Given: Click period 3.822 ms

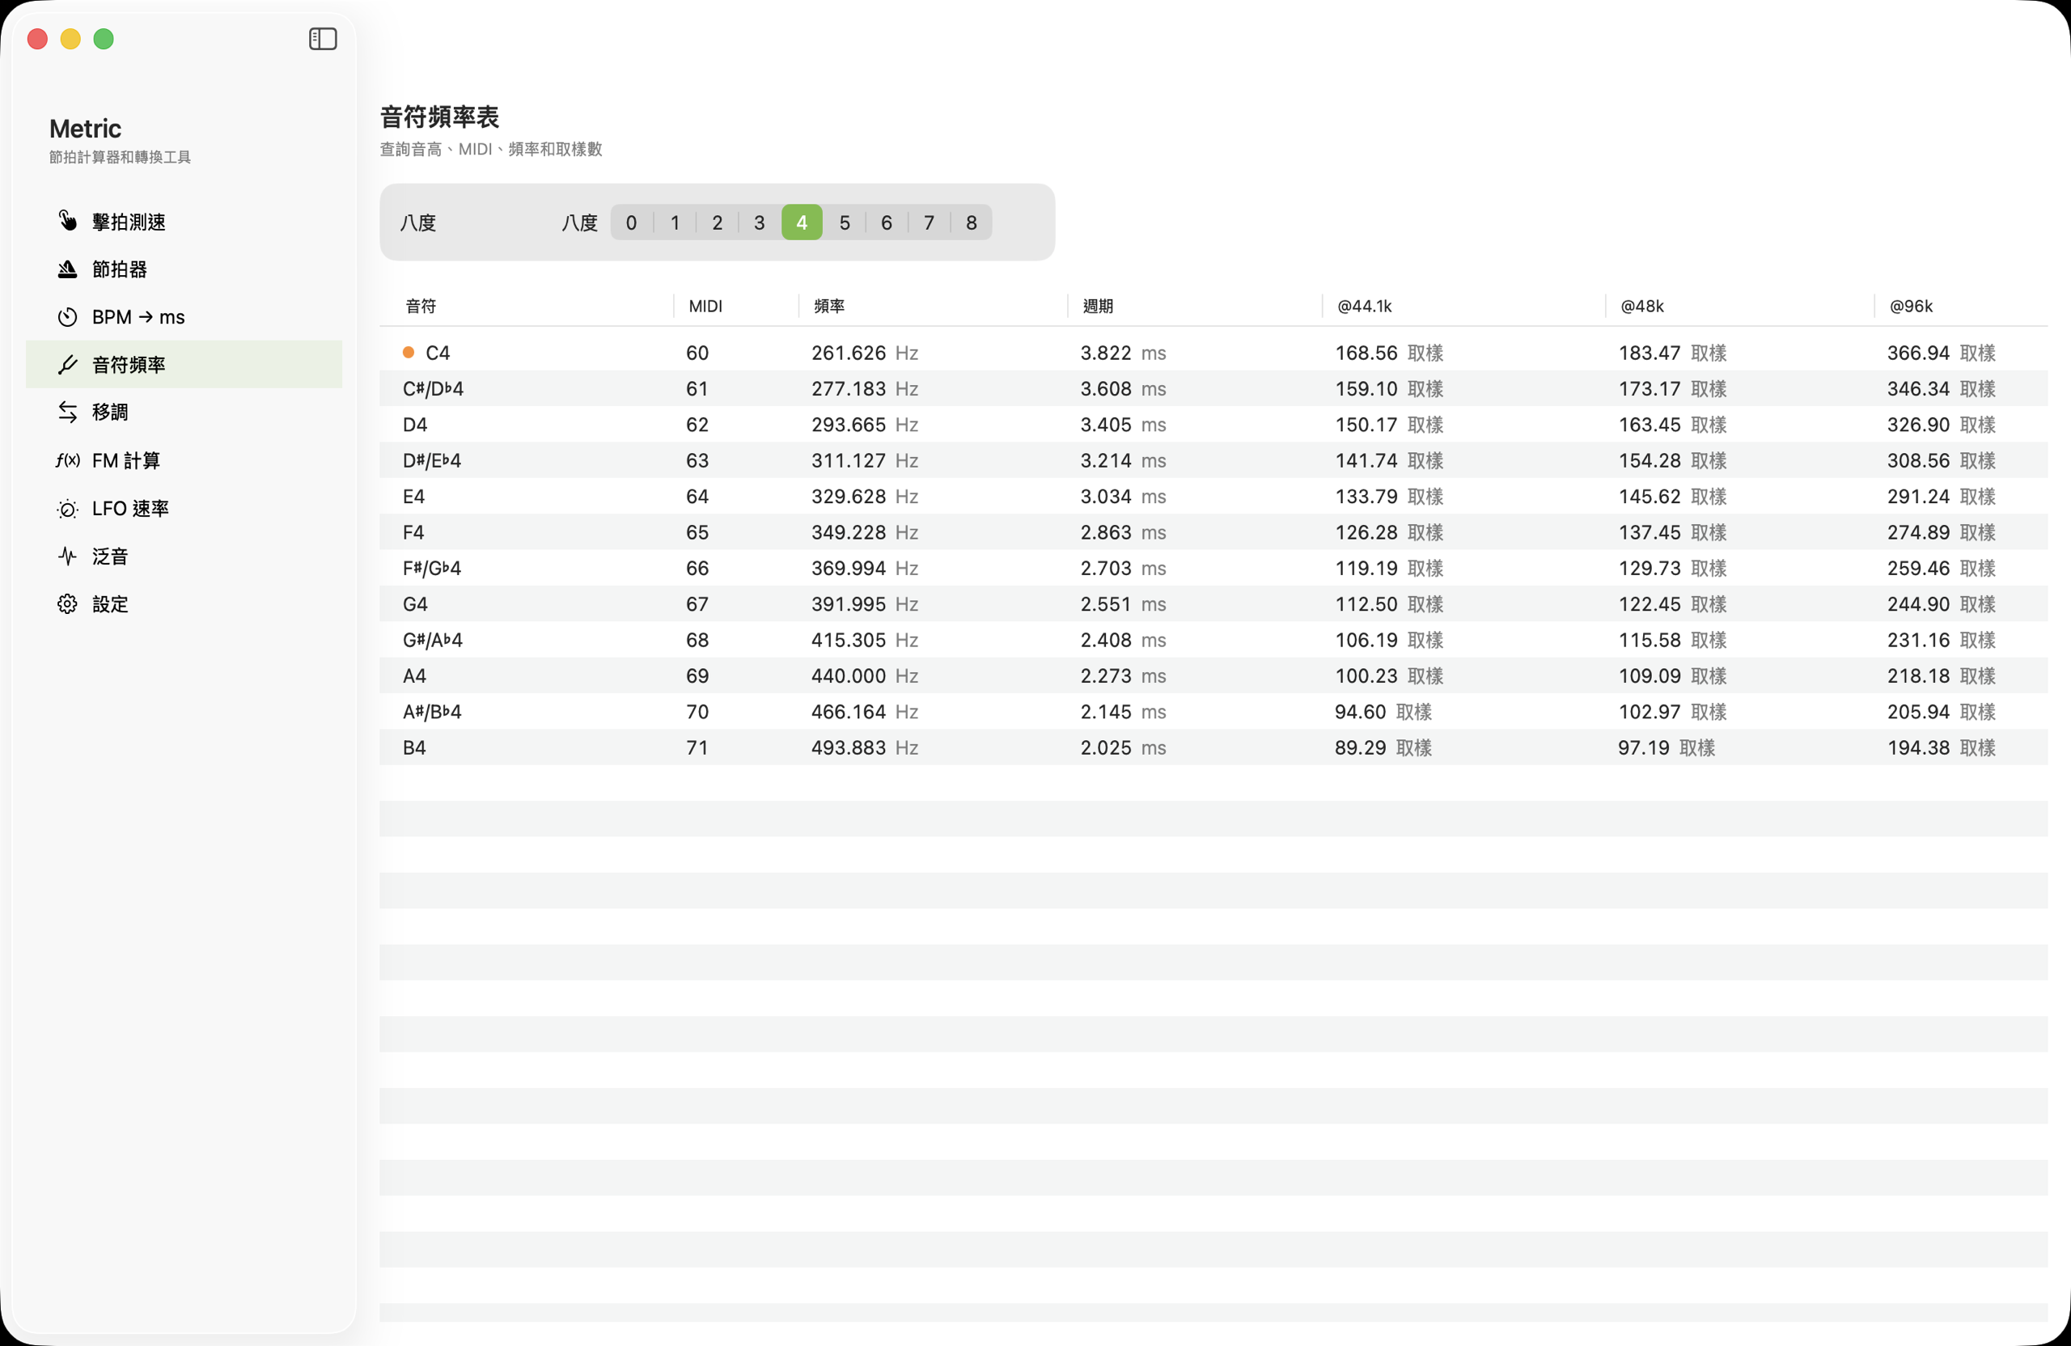Looking at the screenshot, I should pyautogui.click(x=1124, y=353).
